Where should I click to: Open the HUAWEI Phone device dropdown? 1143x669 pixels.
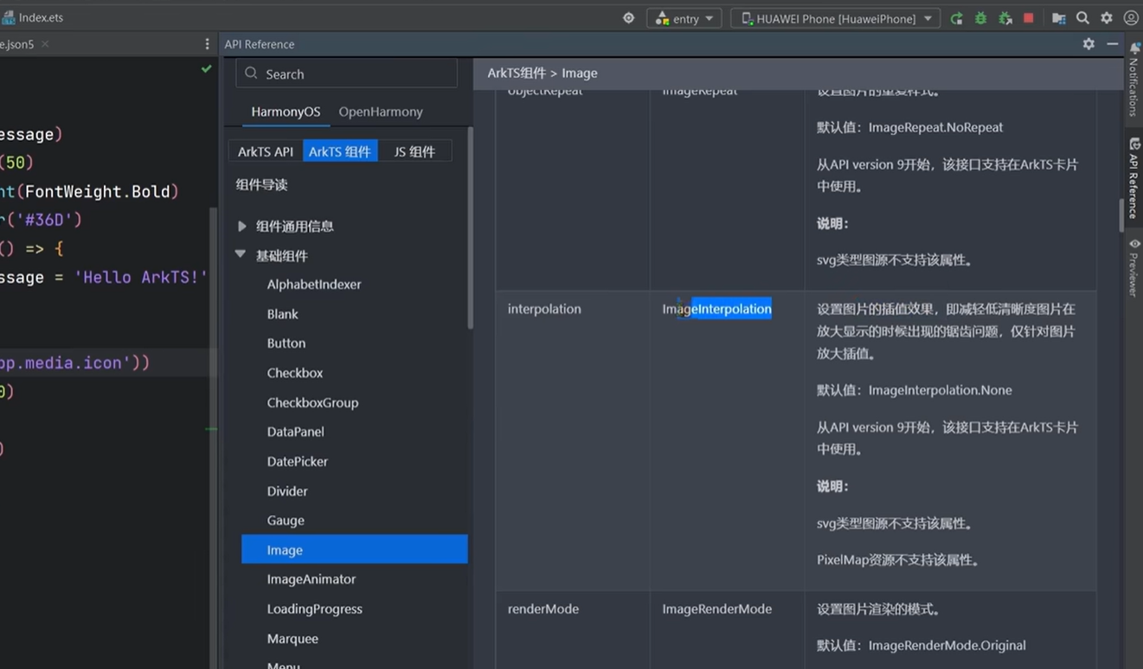coord(836,18)
